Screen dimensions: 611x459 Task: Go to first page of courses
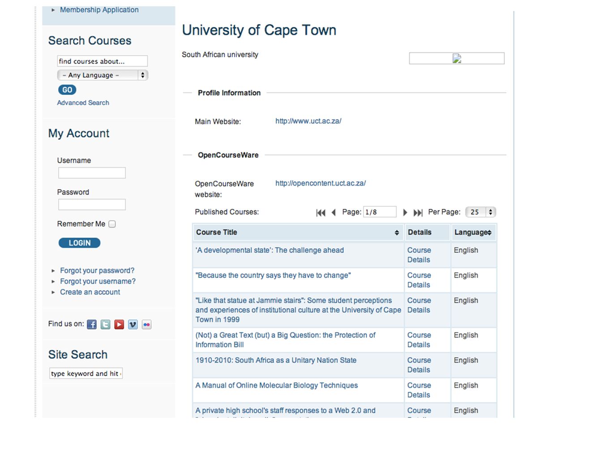(321, 212)
